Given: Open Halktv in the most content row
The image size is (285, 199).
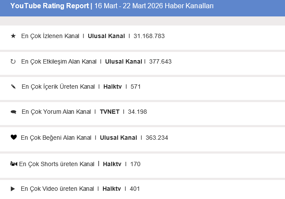Looking at the screenshot, I should coord(112,87).
